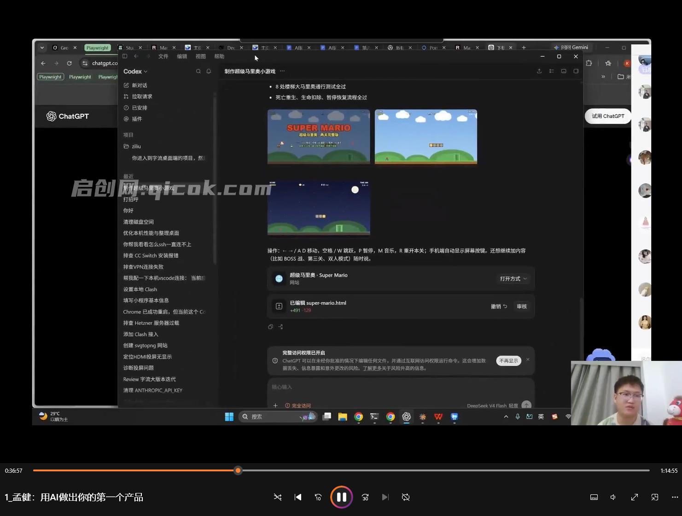Send the message with the arrow button
Viewport: 682px width, 516px height.
click(x=526, y=405)
